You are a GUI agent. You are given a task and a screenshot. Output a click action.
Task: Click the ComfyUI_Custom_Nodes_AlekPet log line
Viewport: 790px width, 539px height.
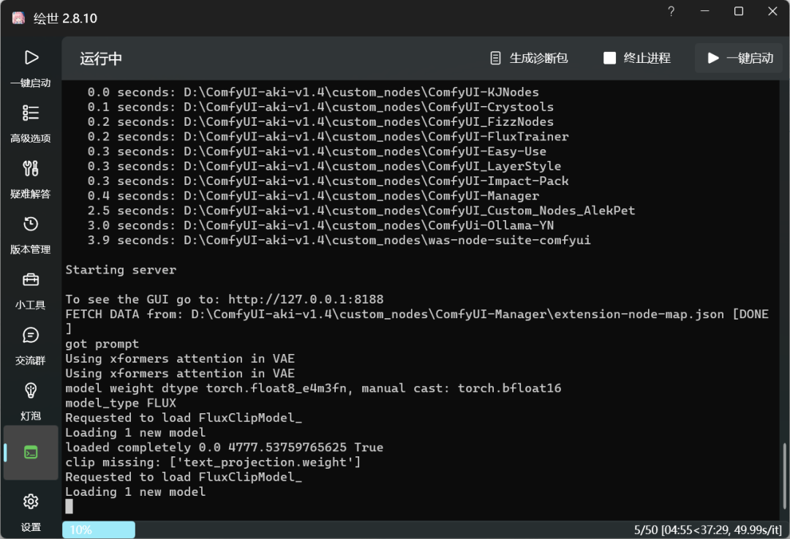361,211
